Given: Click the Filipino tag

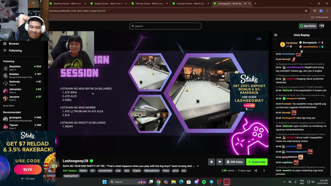Looking at the screenshot, I should tap(83, 171).
